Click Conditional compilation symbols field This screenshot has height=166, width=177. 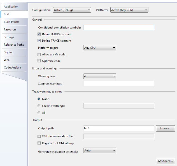[119, 28]
